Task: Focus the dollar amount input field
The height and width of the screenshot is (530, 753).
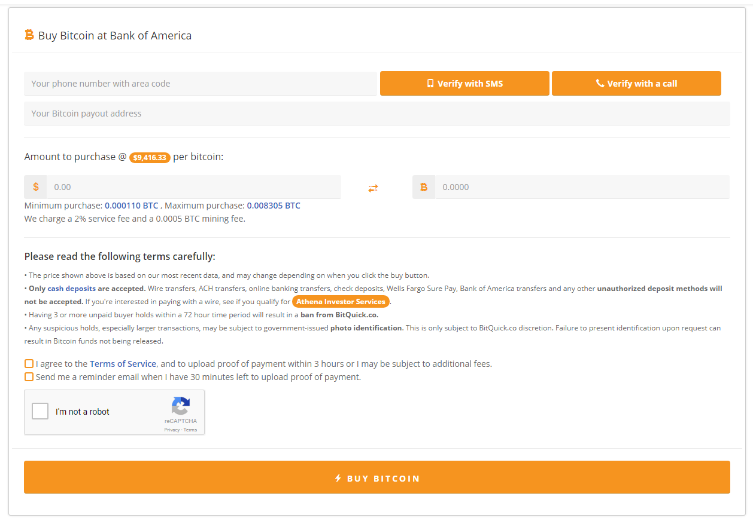Action: pos(194,187)
